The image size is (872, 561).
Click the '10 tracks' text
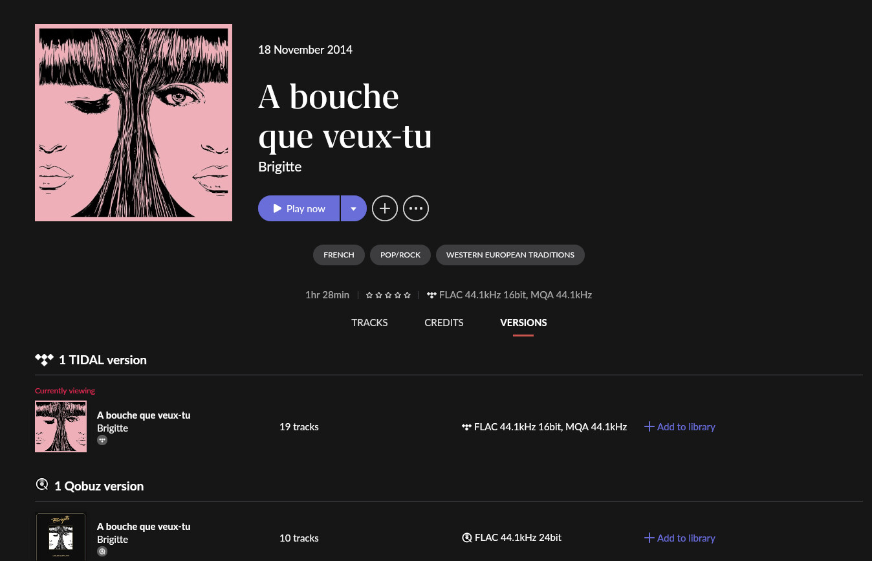point(299,538)
